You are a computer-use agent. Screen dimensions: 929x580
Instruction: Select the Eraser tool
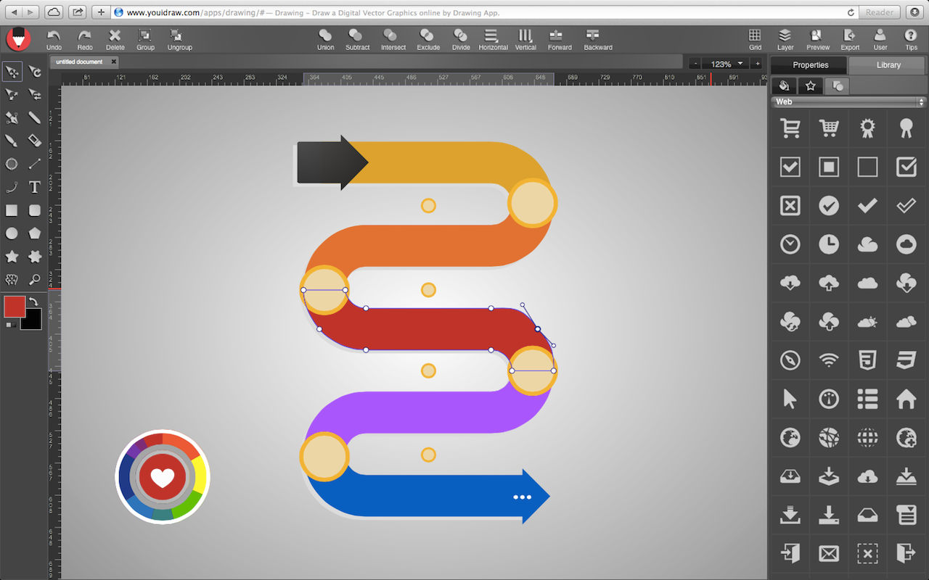tap(33, 141)
